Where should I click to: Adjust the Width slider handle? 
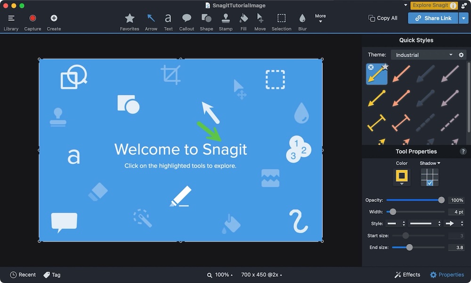tap(393, 212)
